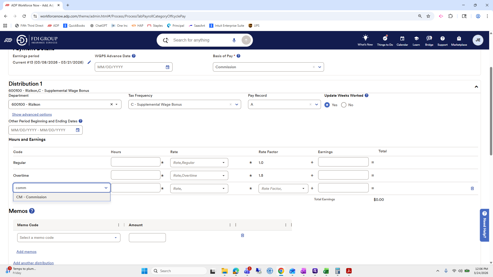Click the edit pencil for Earnings period

point(89,62)
